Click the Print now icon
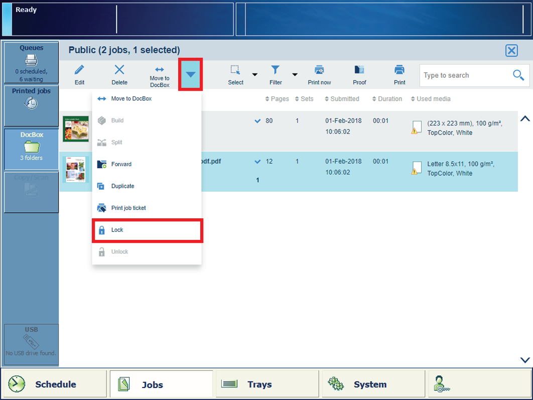This screenshot has width=533, height=400. tap(319, 70)
